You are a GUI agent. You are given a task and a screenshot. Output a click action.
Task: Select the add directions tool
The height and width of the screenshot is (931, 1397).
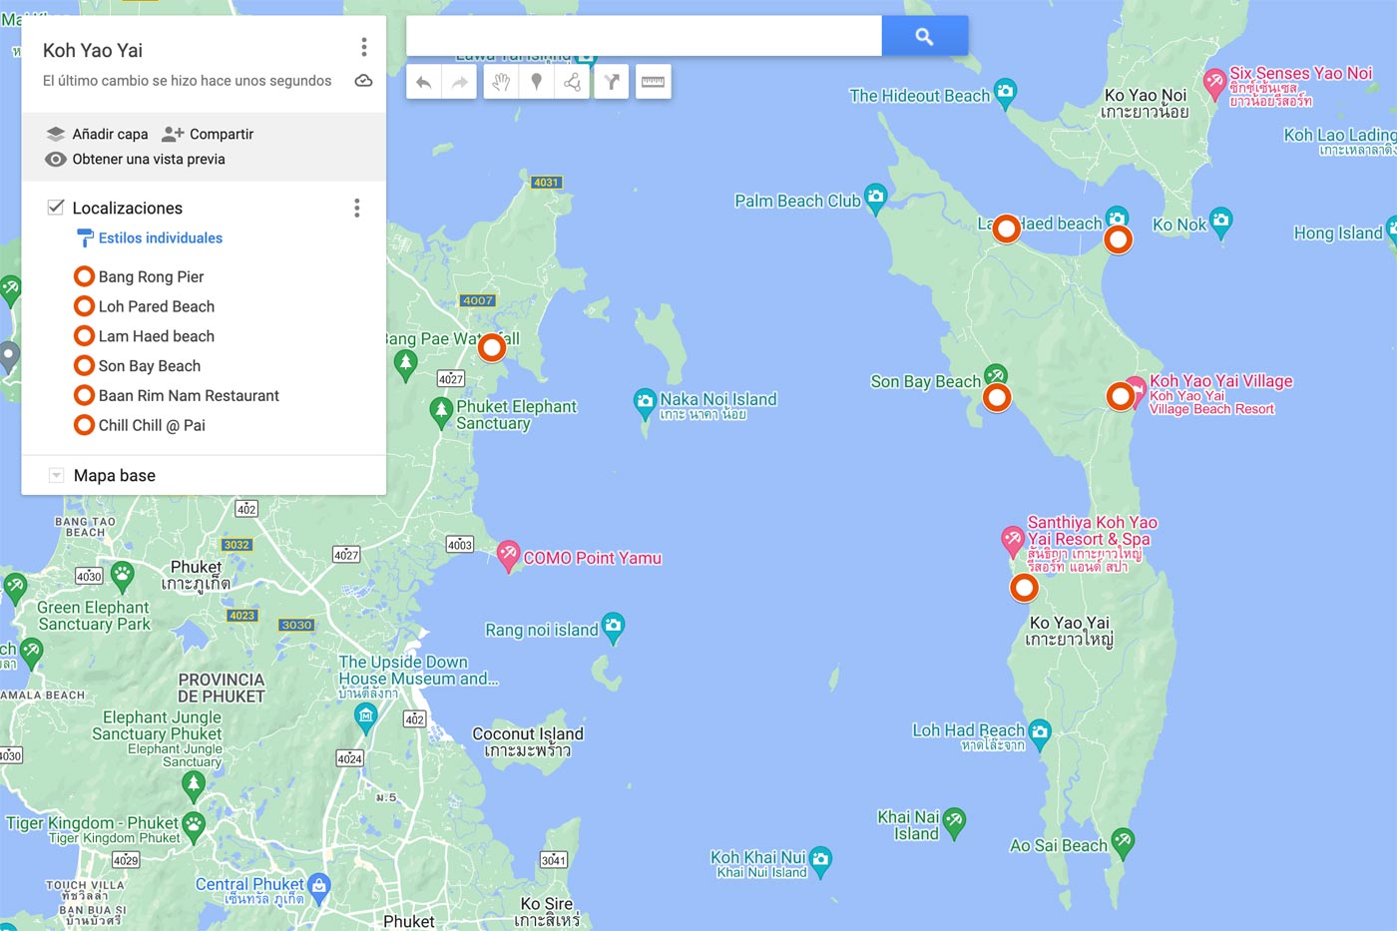611,81
